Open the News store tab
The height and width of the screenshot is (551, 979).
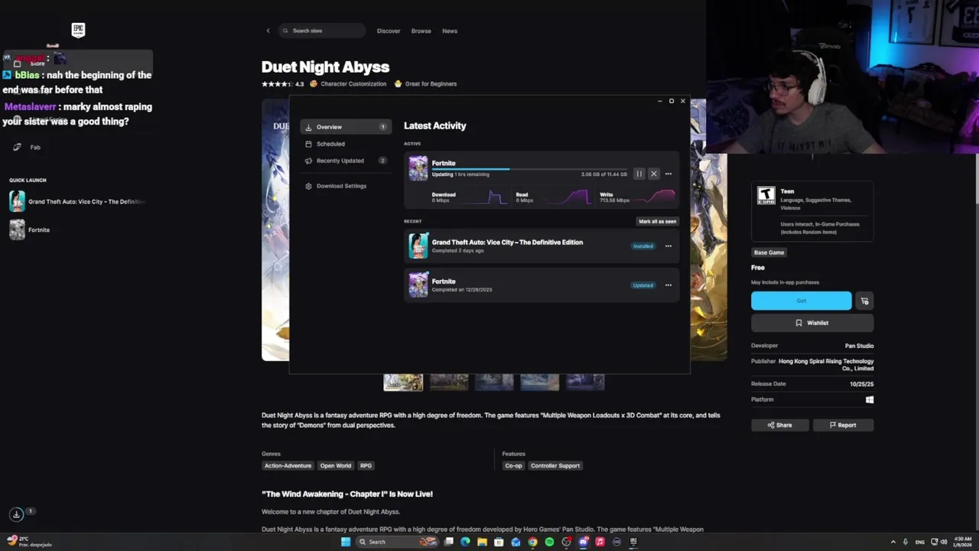(450, 31)
